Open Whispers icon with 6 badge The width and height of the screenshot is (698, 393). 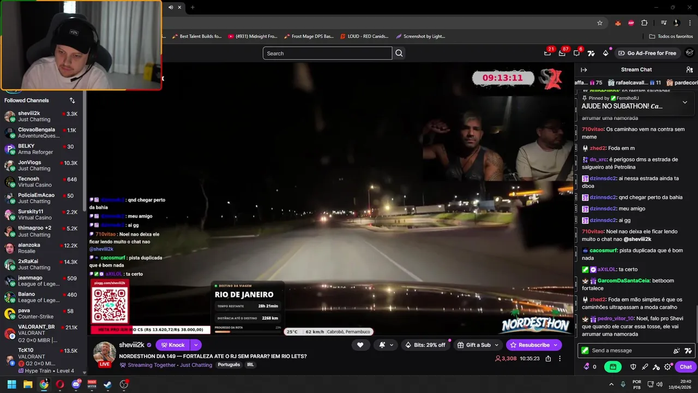click(577, 53)
